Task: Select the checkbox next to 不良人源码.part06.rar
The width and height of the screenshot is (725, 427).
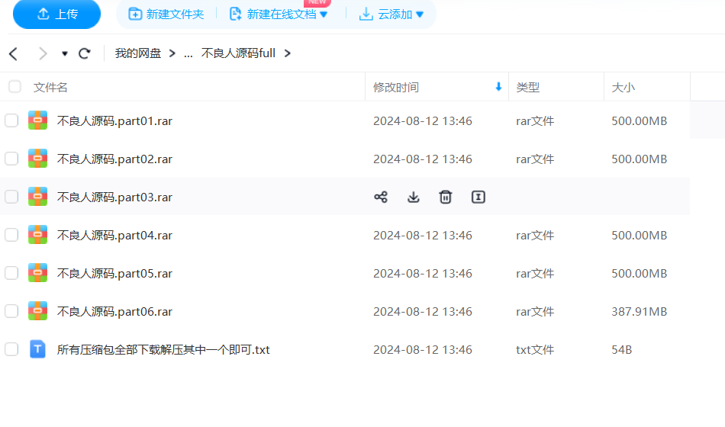Action: tap(11, 311)
